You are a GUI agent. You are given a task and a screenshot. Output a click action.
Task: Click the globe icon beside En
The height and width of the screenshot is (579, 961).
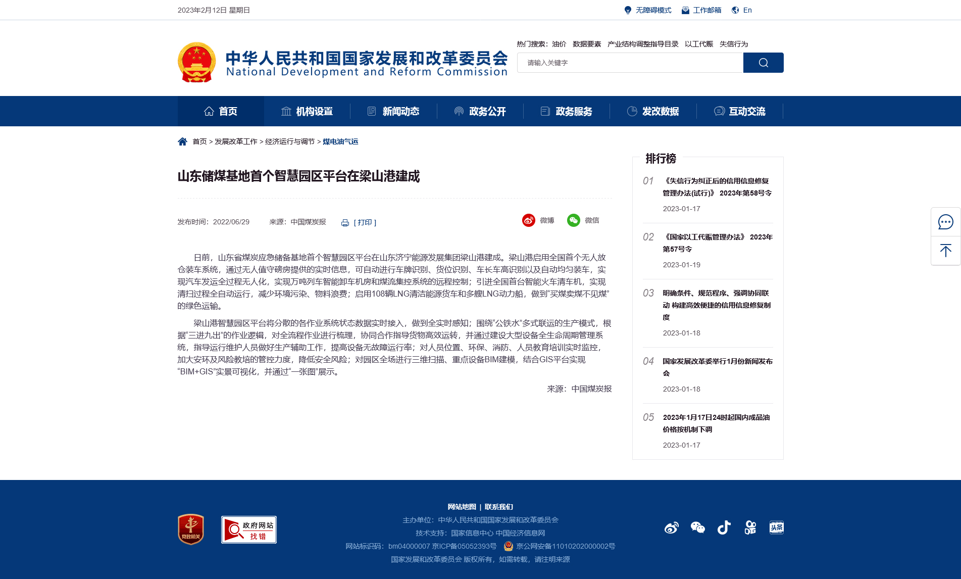click(x=735, y=10)
